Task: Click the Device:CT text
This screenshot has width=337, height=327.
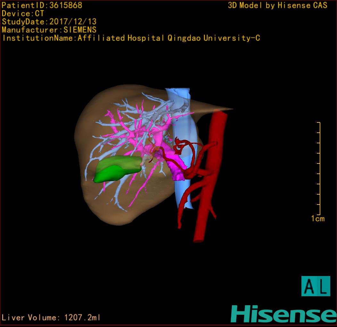Action: point(23,13)
